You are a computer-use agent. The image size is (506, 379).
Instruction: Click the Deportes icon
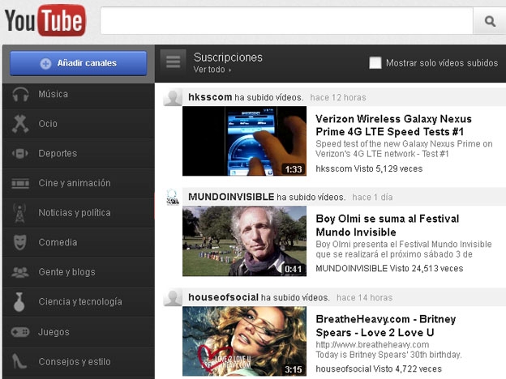pos(20,153)
